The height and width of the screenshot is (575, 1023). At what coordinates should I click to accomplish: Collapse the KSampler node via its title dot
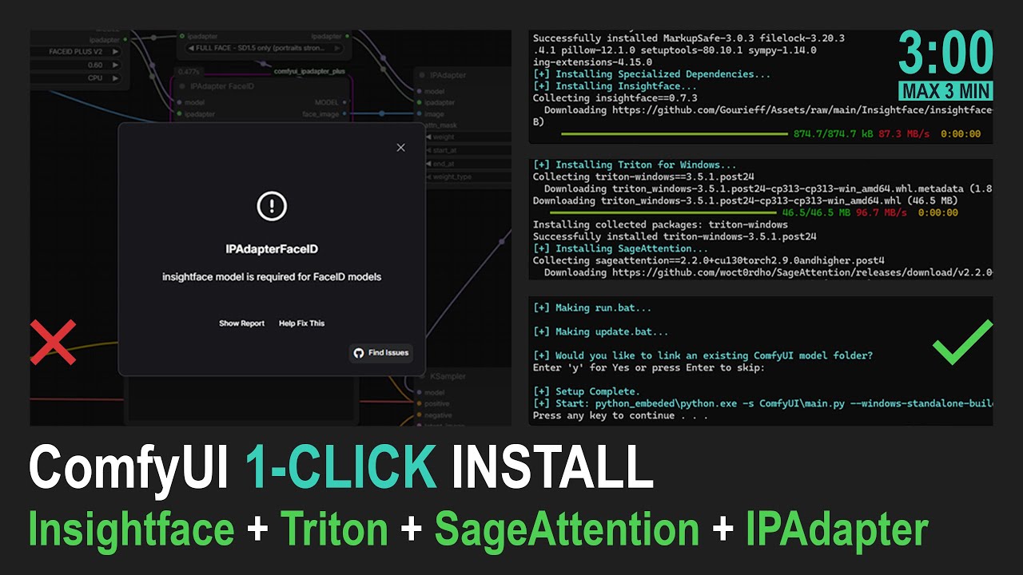pyautogui.click(x=423, y=376)
